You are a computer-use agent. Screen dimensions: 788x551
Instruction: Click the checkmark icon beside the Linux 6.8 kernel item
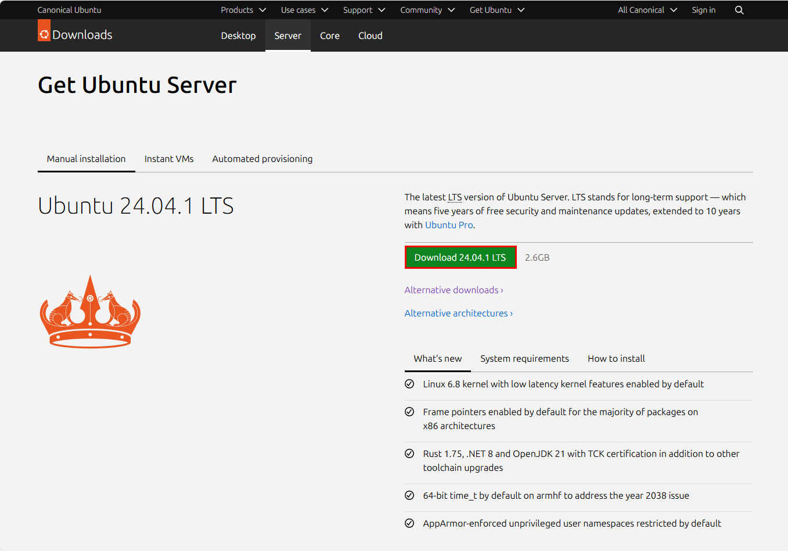[409, 384]
